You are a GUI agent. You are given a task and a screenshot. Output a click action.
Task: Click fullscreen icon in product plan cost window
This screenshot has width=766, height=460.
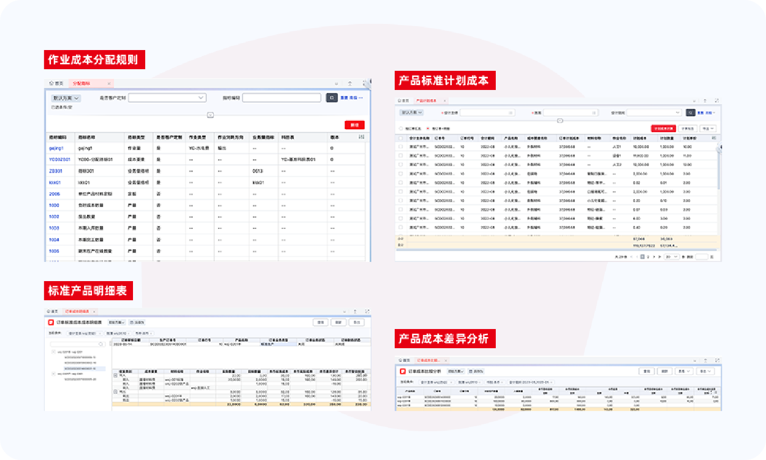pyautogui.click(x=717, y=101)
